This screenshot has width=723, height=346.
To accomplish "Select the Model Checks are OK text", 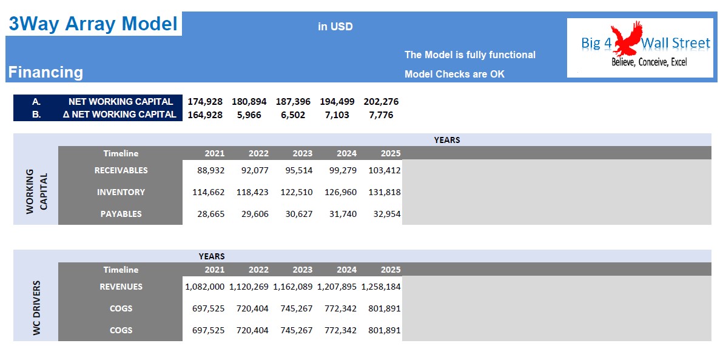I will point(455,74).
